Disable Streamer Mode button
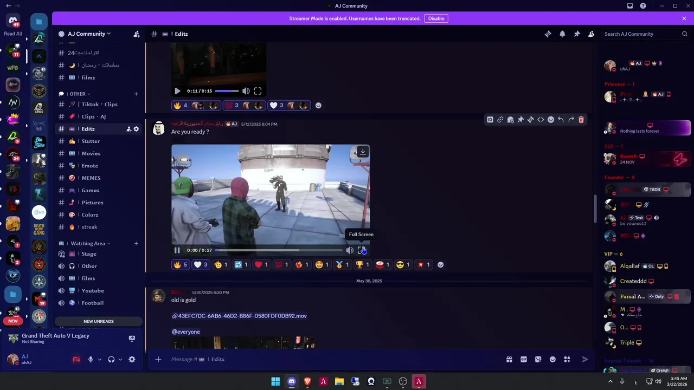 point(436,18)
